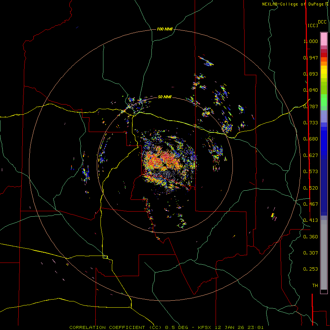Pick the red segment of the color bar
Image resolution: width=330 pixels, height=330 pixels.
click(x=324, y=55)
